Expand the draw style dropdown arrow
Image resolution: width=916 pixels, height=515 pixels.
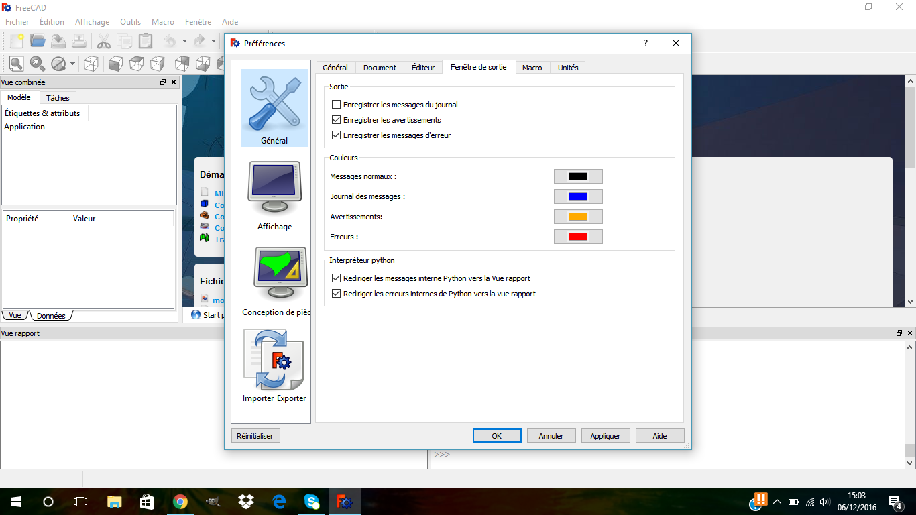point(72,64)
